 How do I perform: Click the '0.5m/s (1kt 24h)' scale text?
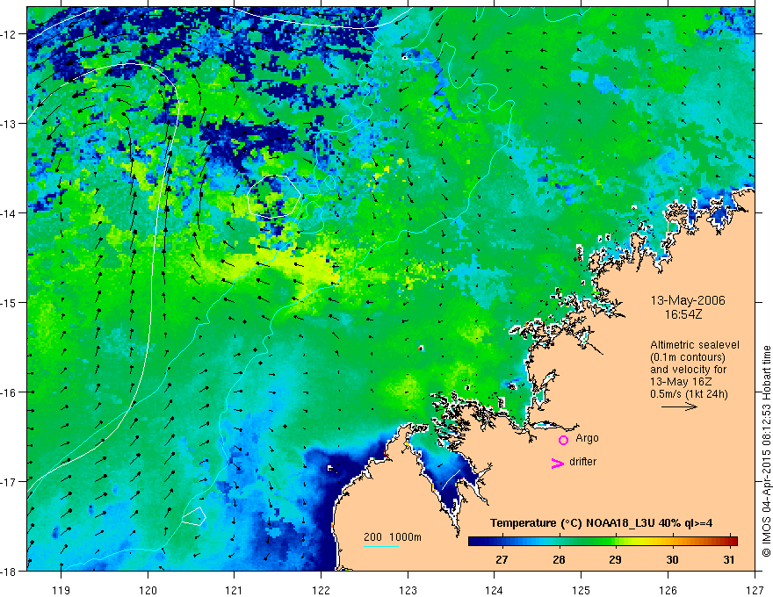(x=689, y=394)
